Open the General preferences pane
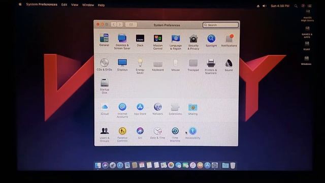Viewport: 325px width, 183px height. 104,40
